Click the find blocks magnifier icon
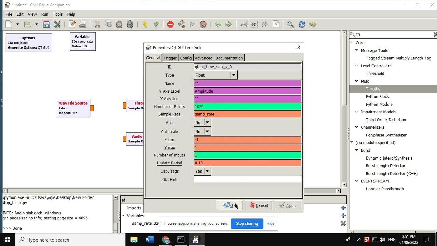Screen dimensions: 437x246 pos(291,24)
